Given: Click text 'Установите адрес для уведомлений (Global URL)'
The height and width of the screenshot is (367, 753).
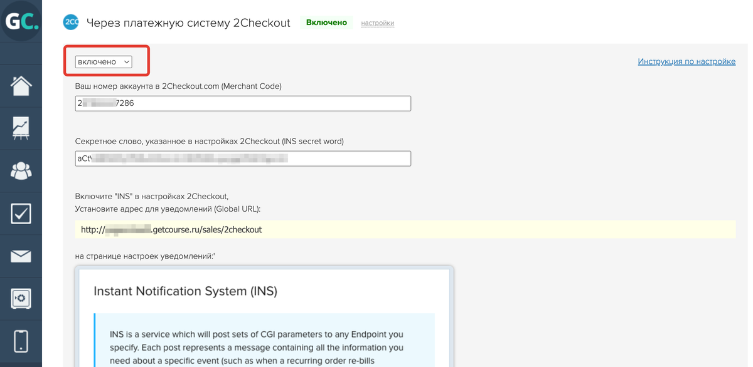Looking at the screenshot, I should pos(168,209).
